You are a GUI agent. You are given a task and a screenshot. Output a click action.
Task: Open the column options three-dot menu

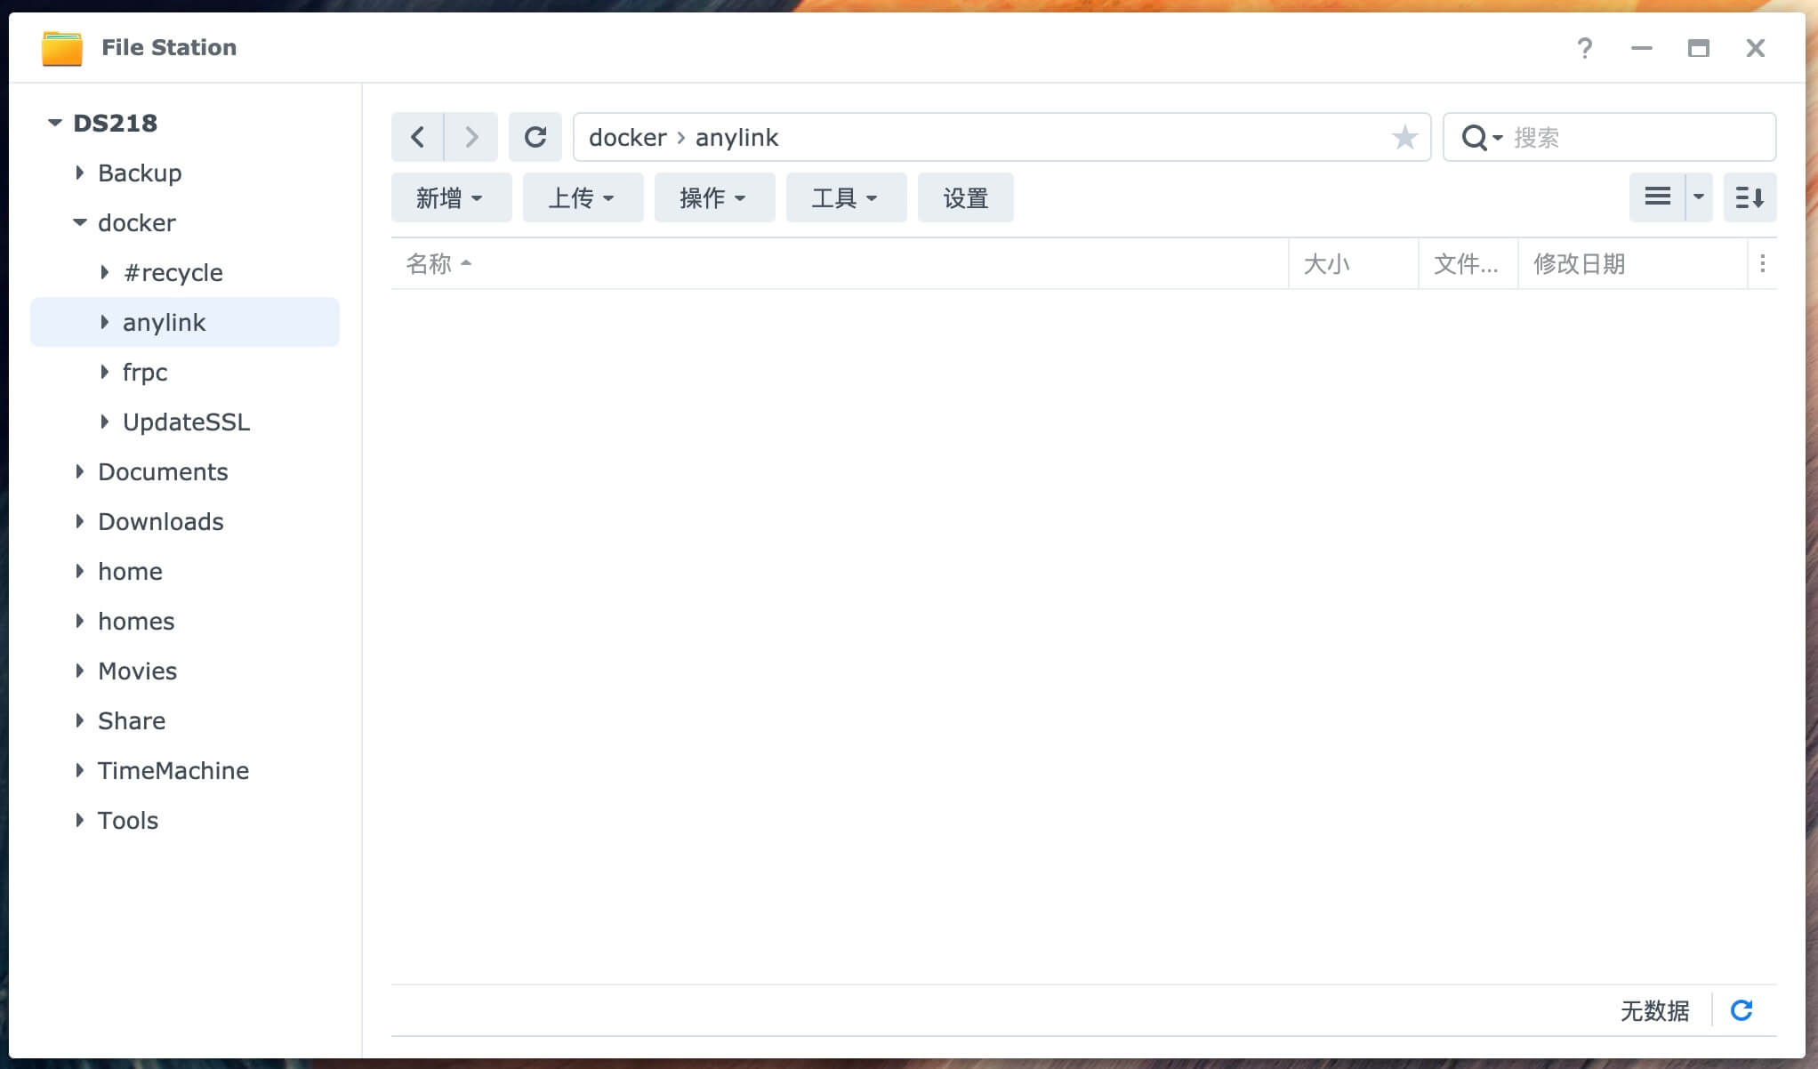pyautogui.click(x=1763, y=263)
